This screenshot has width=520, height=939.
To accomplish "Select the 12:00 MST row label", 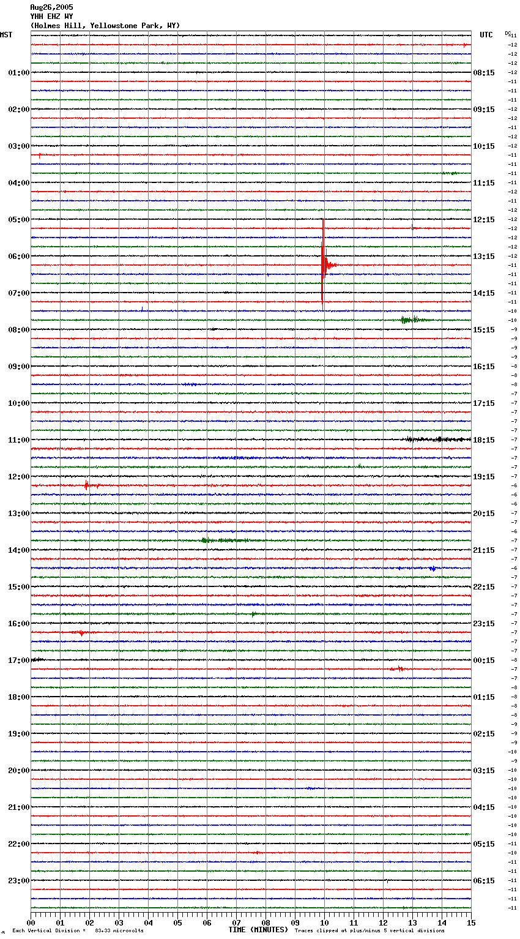I will coord(19,477).
